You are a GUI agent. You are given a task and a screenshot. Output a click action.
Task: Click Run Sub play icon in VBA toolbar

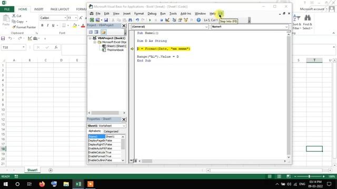pos(150,20)
